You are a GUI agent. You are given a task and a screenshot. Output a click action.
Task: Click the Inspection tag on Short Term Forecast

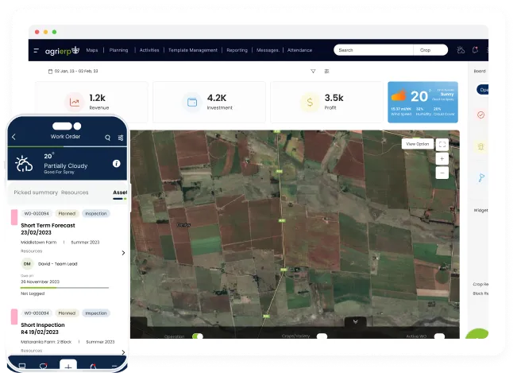coord(96,214)
